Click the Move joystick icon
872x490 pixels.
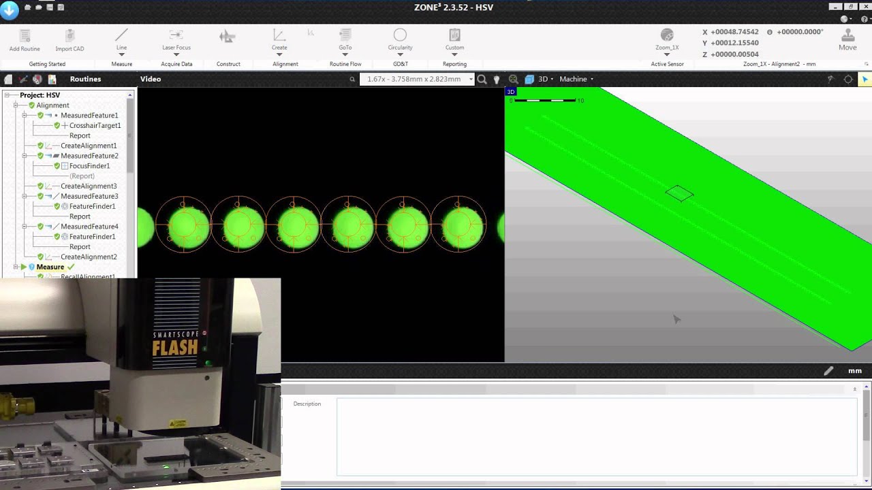(x=847, y=35)
